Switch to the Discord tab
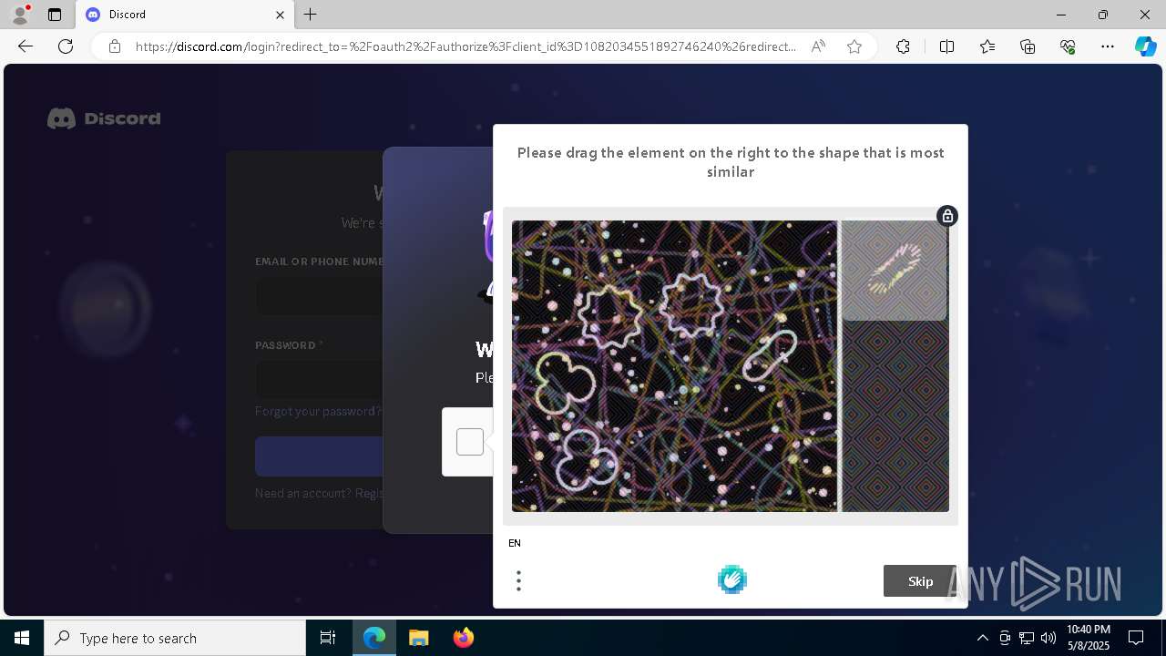This screenshot has width=1166, height=656. click(x=184, y=15)
